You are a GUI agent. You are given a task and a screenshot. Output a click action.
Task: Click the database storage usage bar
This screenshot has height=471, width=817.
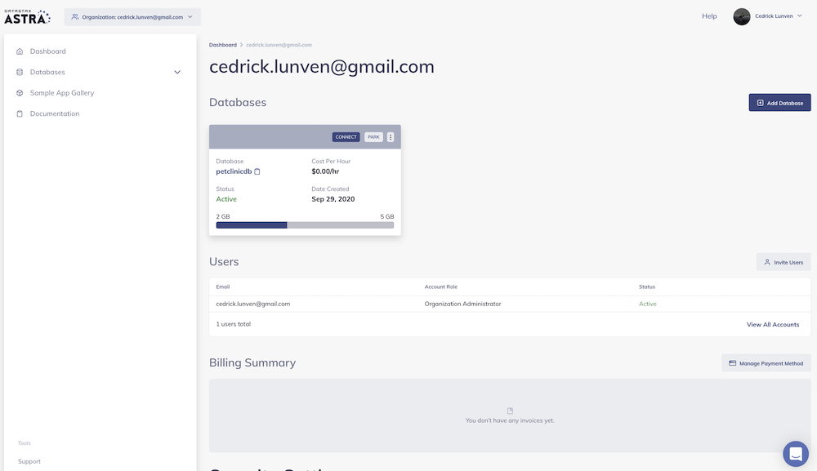click(305, 225)
